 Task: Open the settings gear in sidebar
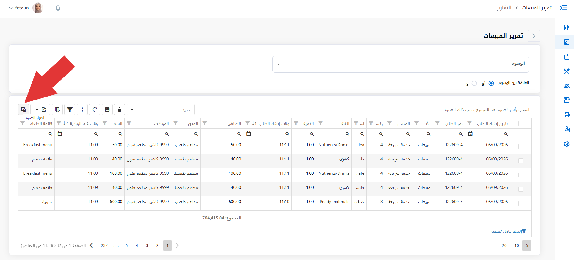point(566,144)
